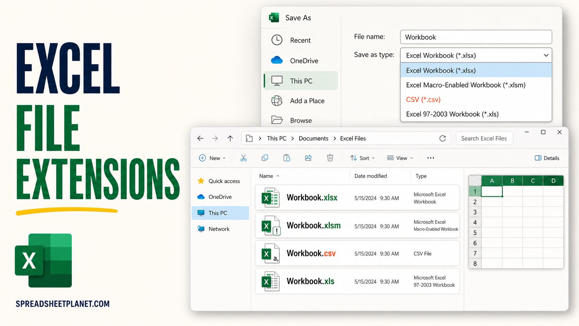Click the File name input field

click(x=476, y=37)
